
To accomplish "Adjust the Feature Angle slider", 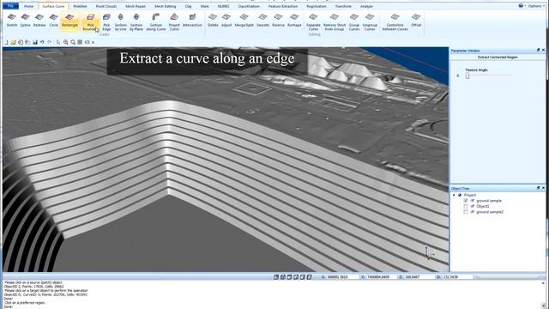I will click(x=468, y=76).
